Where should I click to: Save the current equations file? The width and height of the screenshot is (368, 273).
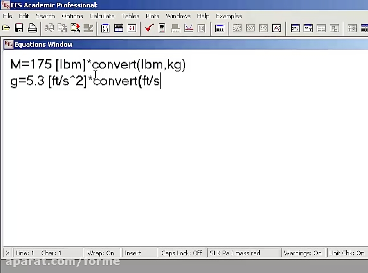pos(19,27)
